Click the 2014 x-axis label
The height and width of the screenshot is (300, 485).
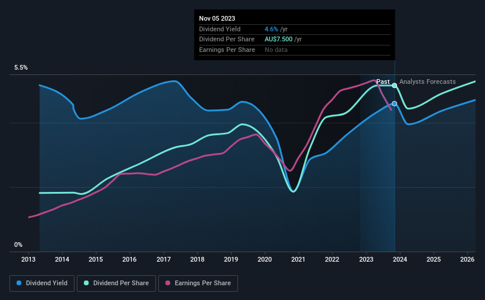(x=62, y=259)
